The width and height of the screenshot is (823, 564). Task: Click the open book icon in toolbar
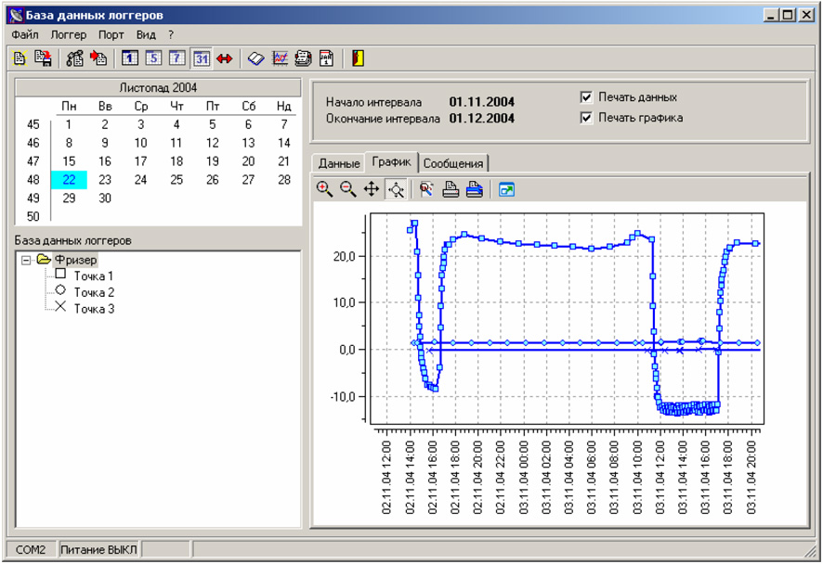255,58
